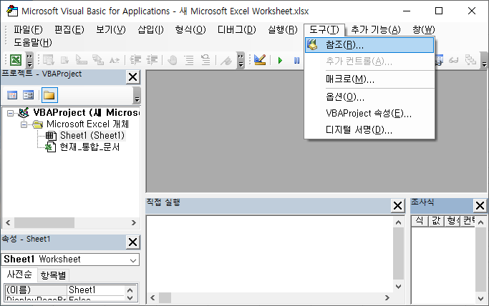Click the Uncomment Block toolbar icon
This screenshot has height=306, width=489.
(x=205, y=60)
